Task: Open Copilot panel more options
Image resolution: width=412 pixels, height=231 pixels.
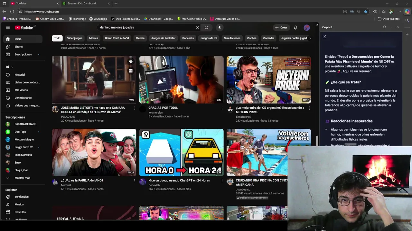Action: pos(391,27)
